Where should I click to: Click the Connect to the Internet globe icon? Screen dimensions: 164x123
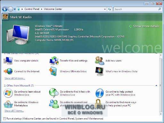(8, 71)
